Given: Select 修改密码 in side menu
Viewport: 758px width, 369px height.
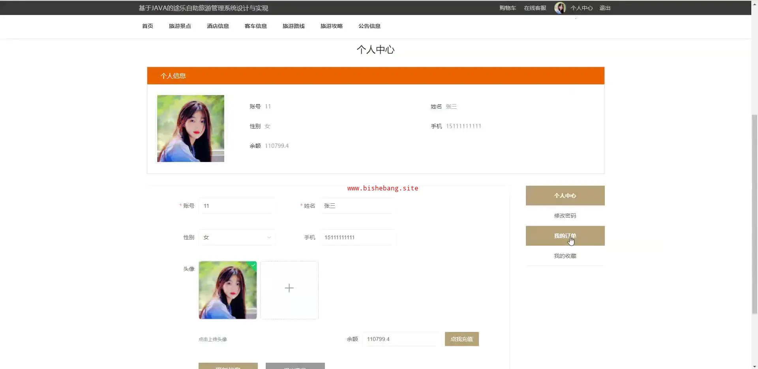Looking at the screenshot, I should coord(565,216).
